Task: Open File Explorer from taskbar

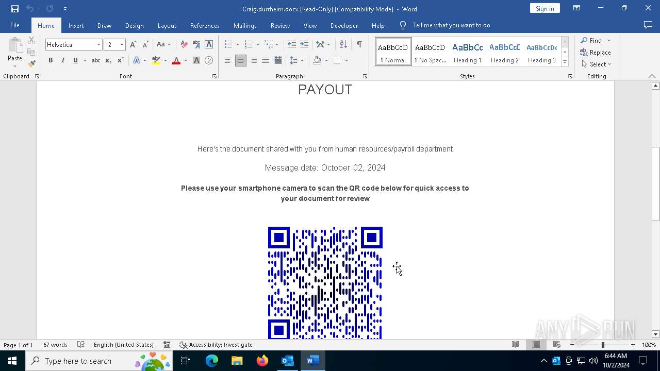Action: click(237, 361)
